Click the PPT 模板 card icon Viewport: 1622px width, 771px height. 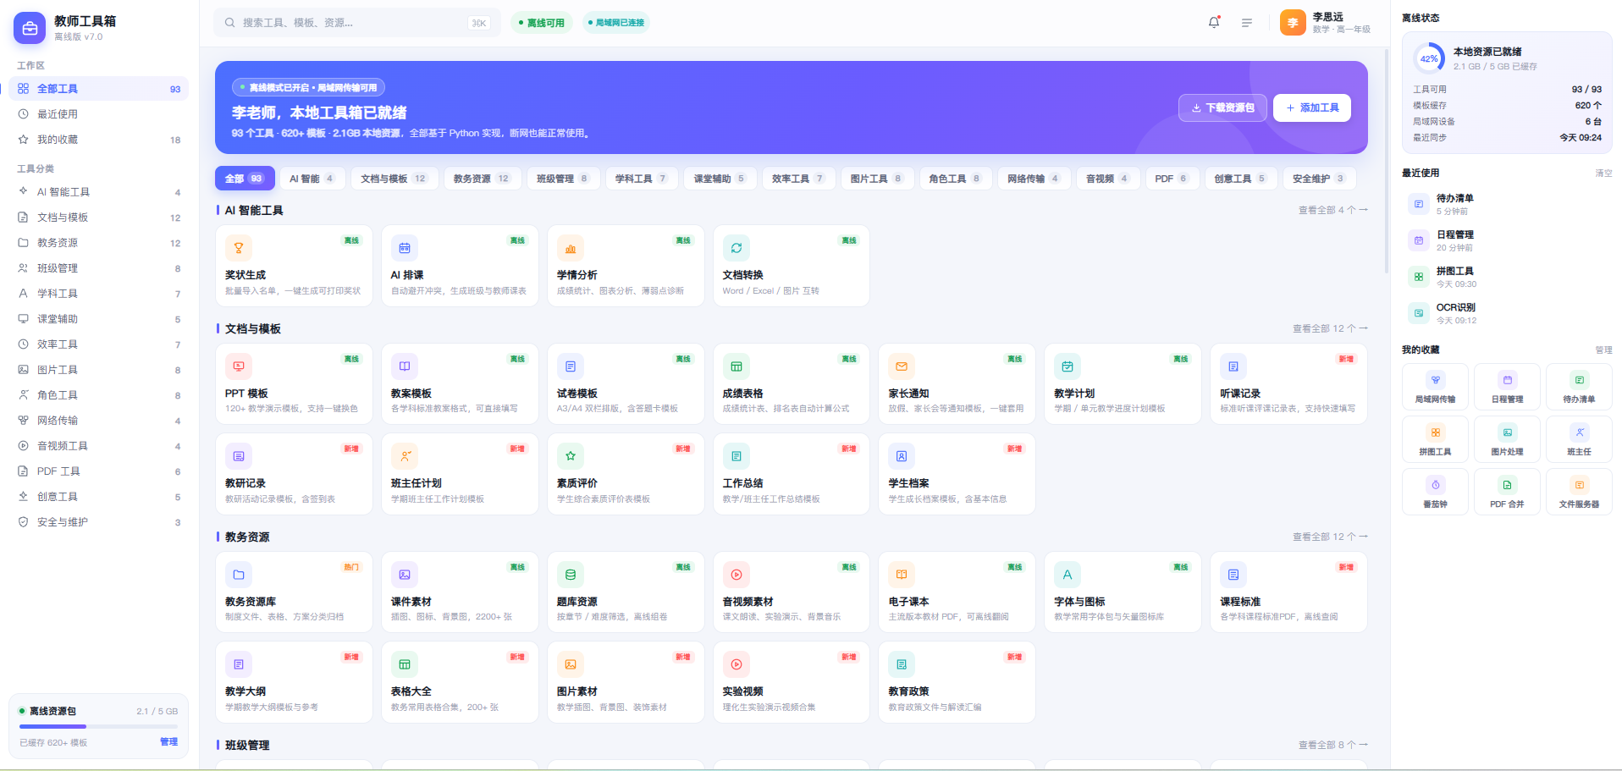239,366
